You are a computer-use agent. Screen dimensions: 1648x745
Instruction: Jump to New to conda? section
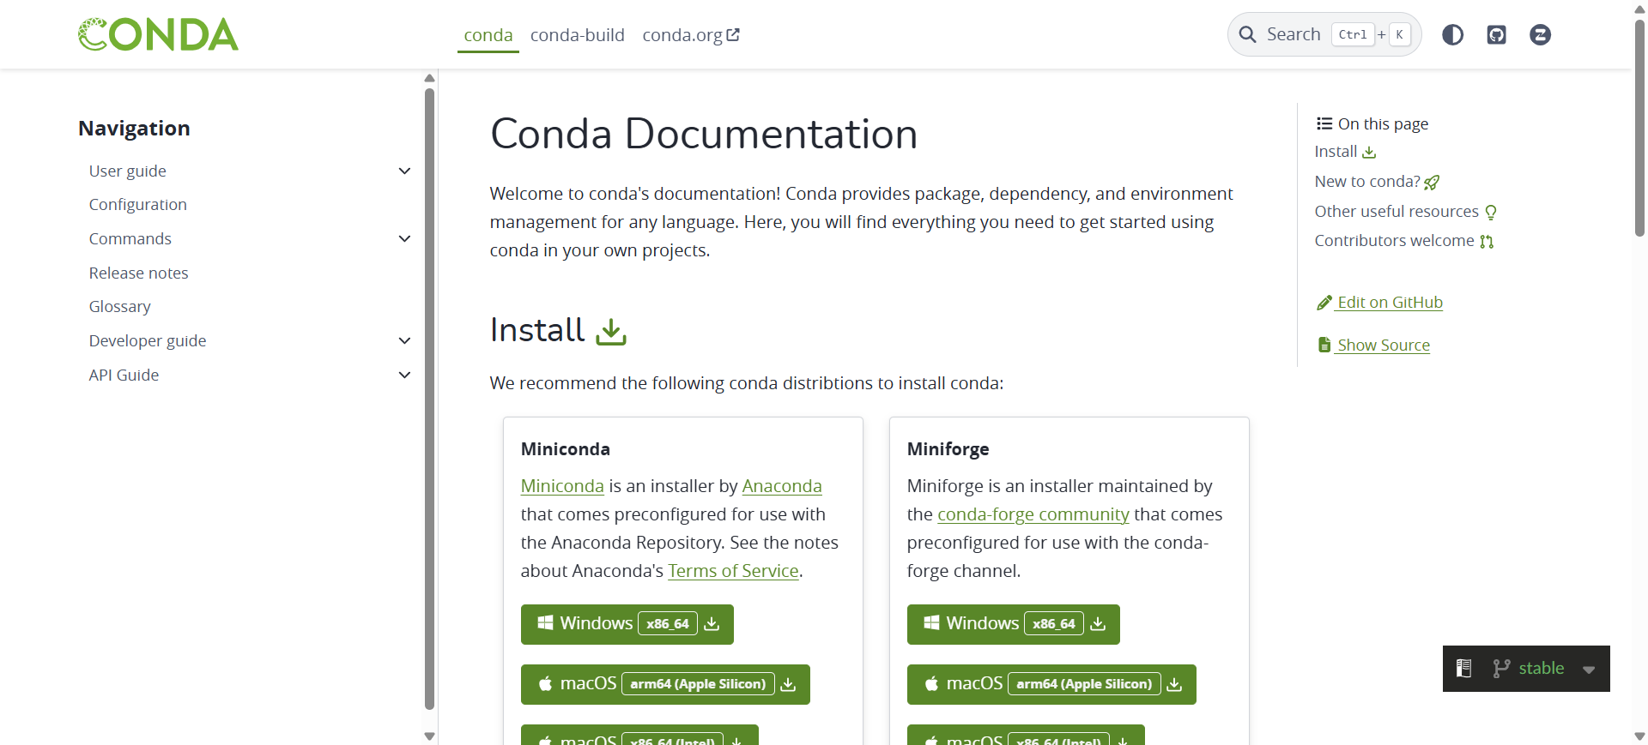(1377, 181)
